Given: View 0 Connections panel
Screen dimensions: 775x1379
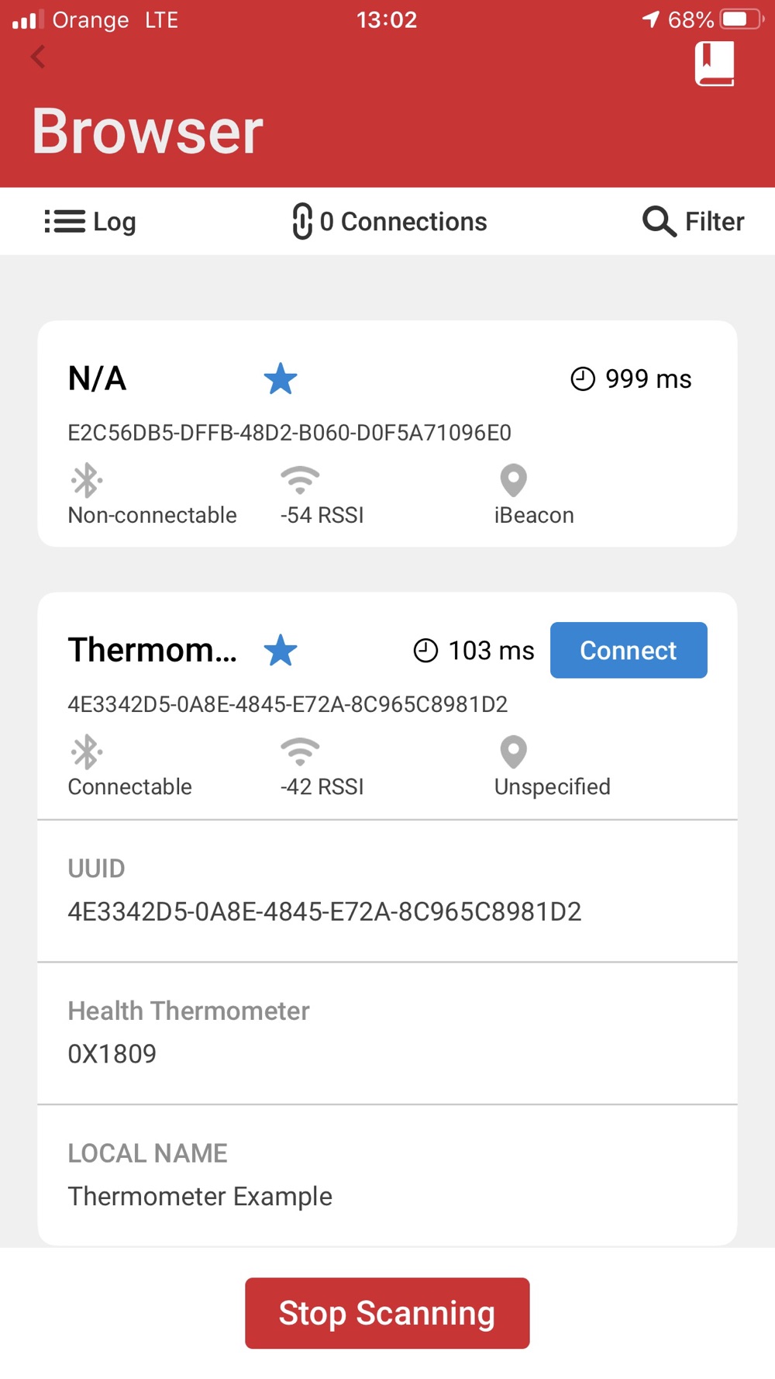Looking at the screenshot, I should coord(389,222).
